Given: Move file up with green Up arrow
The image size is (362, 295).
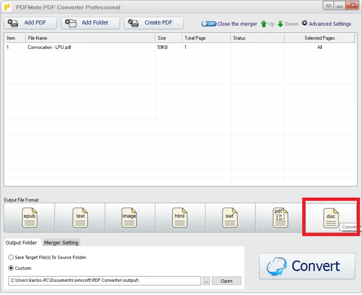Looking at the screenshot, I should click(267, 24).
